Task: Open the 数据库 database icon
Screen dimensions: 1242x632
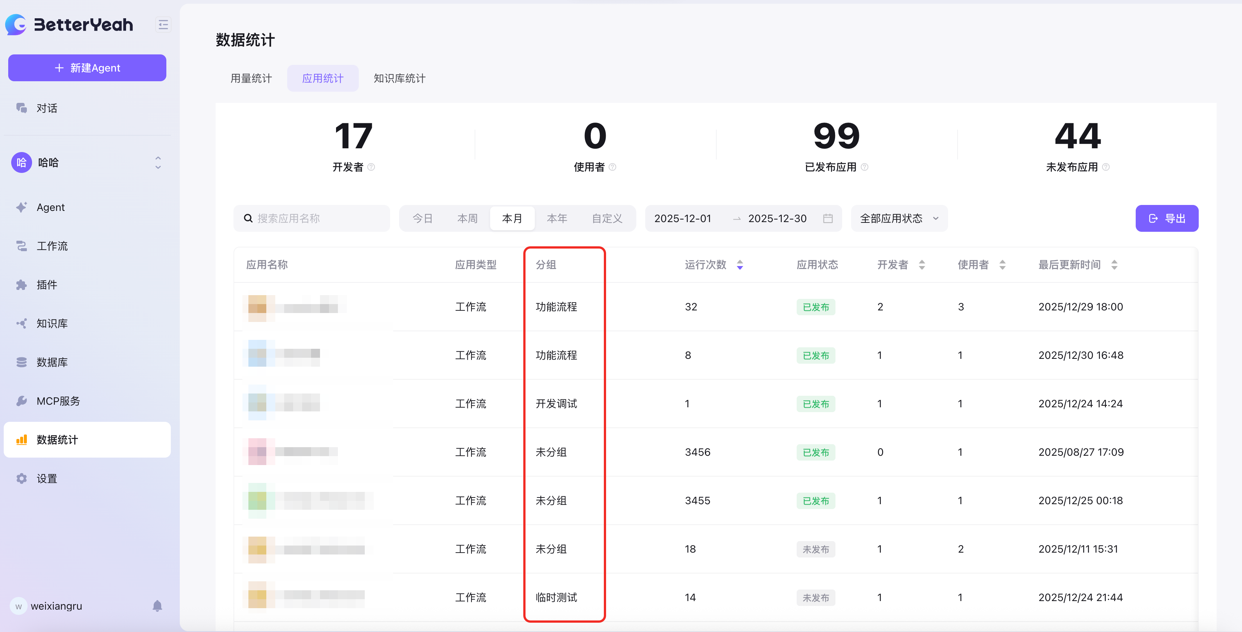Action: pyautogui.click(x=21, y=362)
